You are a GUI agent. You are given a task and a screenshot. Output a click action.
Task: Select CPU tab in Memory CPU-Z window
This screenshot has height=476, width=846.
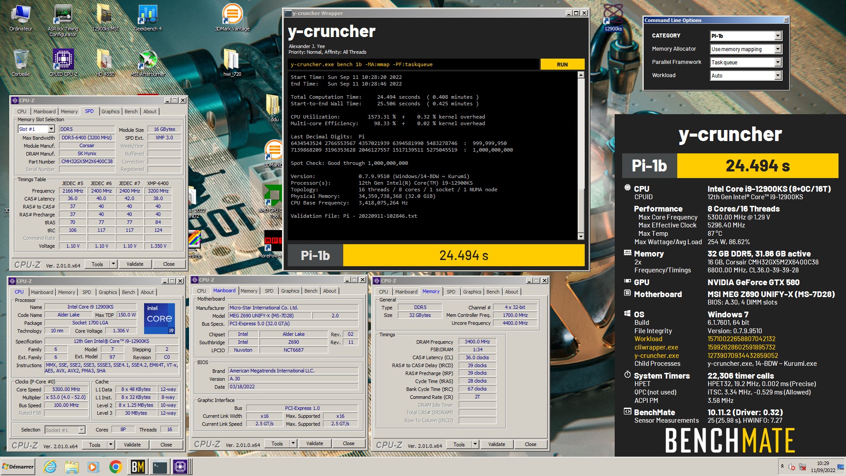383,292
